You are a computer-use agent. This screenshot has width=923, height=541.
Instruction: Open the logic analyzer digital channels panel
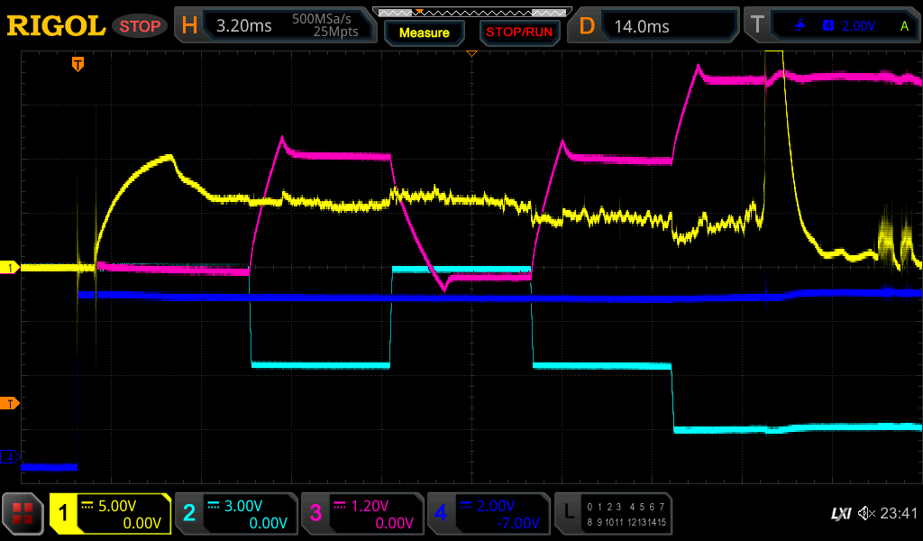(x=613, y=514)
